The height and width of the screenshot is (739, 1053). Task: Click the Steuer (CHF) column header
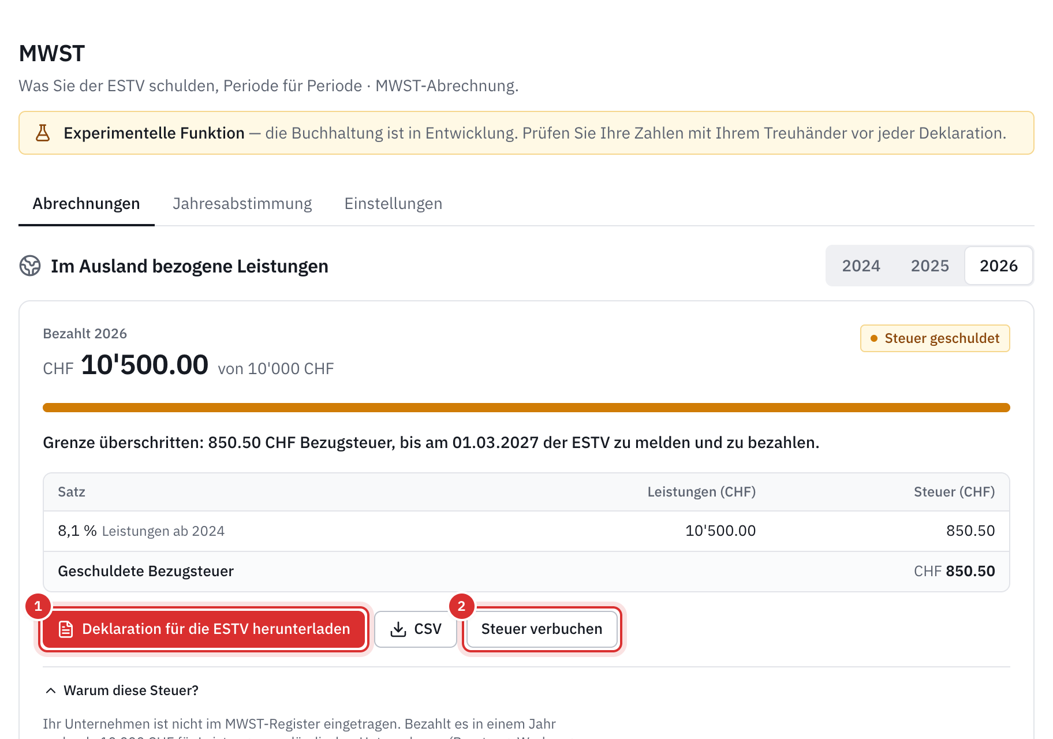[x=954, y=492]
